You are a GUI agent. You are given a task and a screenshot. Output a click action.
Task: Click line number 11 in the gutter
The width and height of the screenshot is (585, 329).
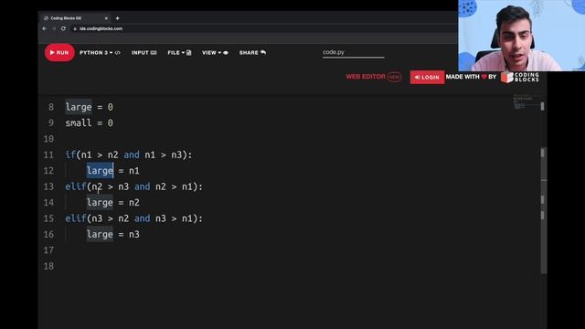click(x=48, y=154)
